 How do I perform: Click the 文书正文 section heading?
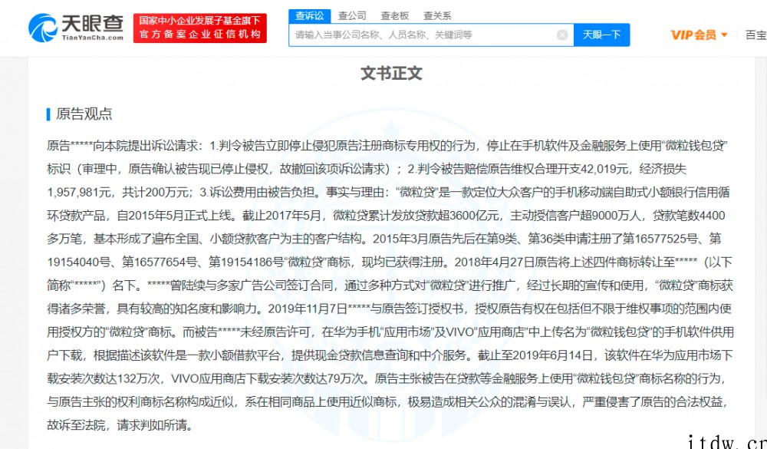click(391, 74)
